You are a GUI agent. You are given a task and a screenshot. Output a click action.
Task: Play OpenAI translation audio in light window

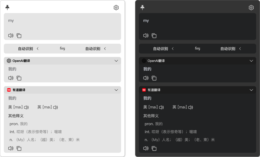pos(11,78)
